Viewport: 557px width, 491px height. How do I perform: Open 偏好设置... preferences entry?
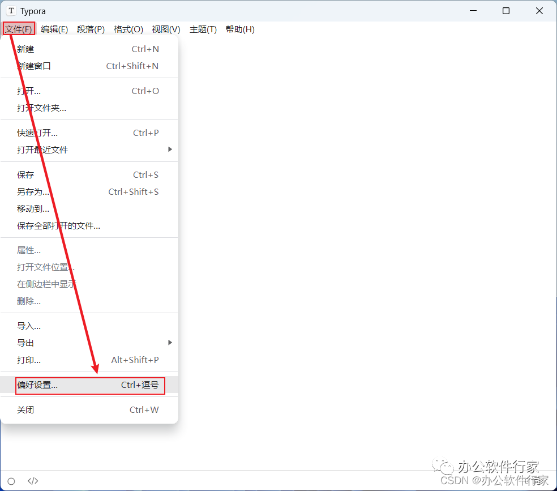pos(89,385)
